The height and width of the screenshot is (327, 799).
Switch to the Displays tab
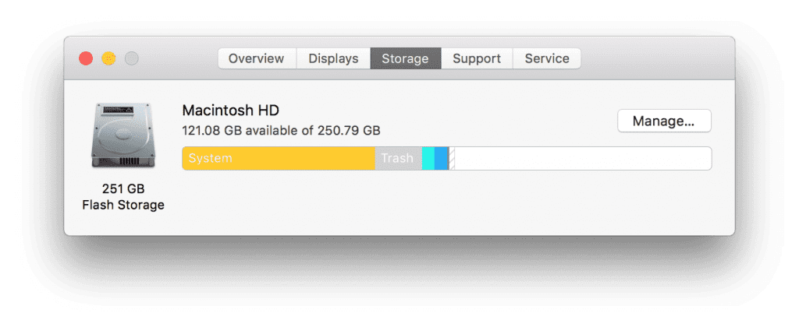click(x=333, y=58)
